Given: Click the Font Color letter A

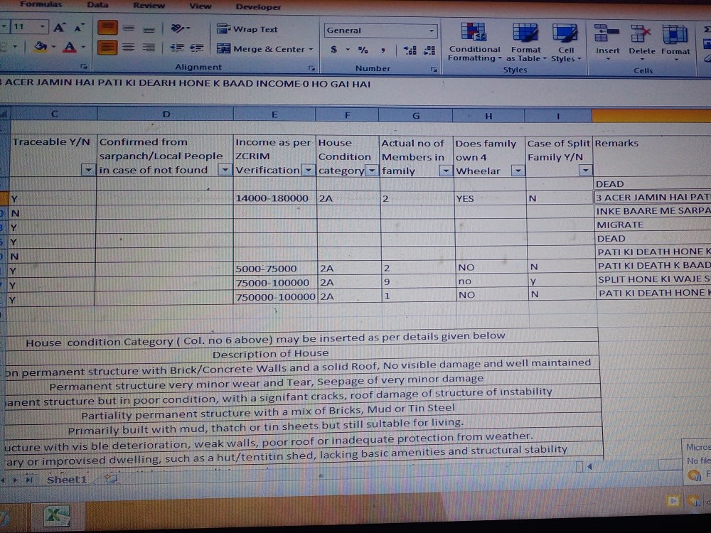Looking at the screenshot, I should 70,47.
